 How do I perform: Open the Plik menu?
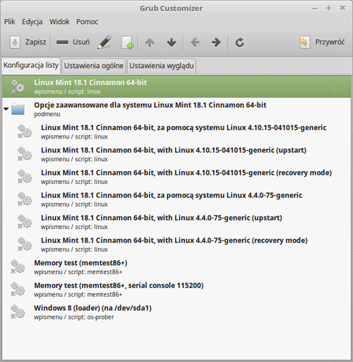click(x=10, y=22)
